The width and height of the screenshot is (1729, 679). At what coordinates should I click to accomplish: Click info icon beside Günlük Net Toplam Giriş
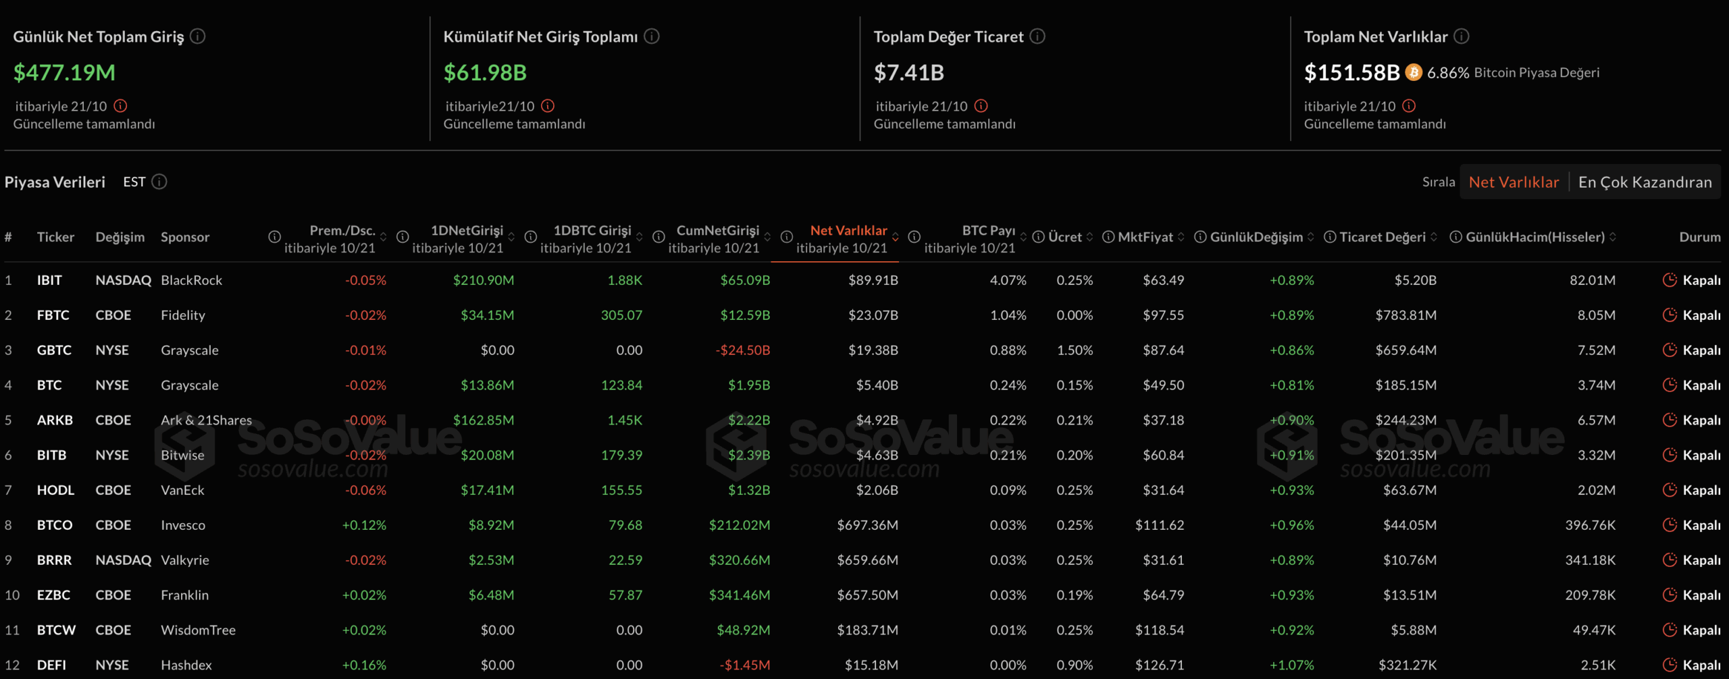[197, 36]
